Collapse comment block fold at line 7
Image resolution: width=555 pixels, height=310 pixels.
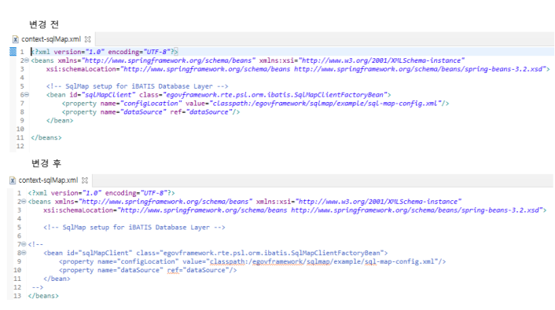click(24, 244)
